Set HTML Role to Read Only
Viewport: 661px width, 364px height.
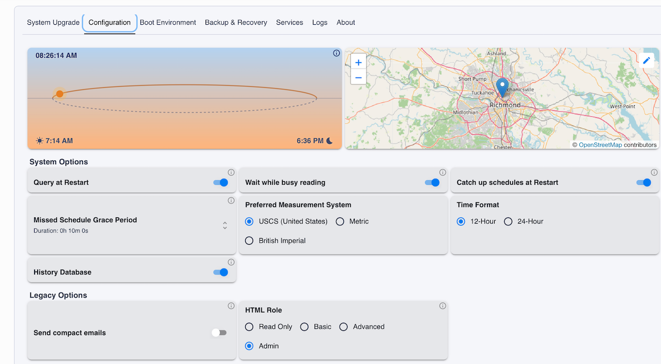(x=249, y=327)
